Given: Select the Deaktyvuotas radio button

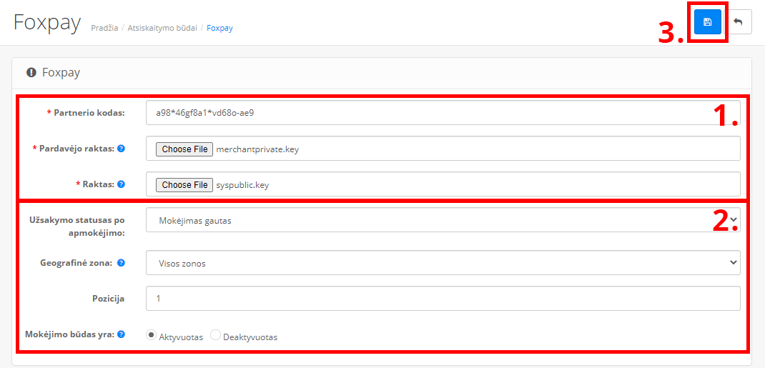Looking at the screenshot, I should pos(215,335).
